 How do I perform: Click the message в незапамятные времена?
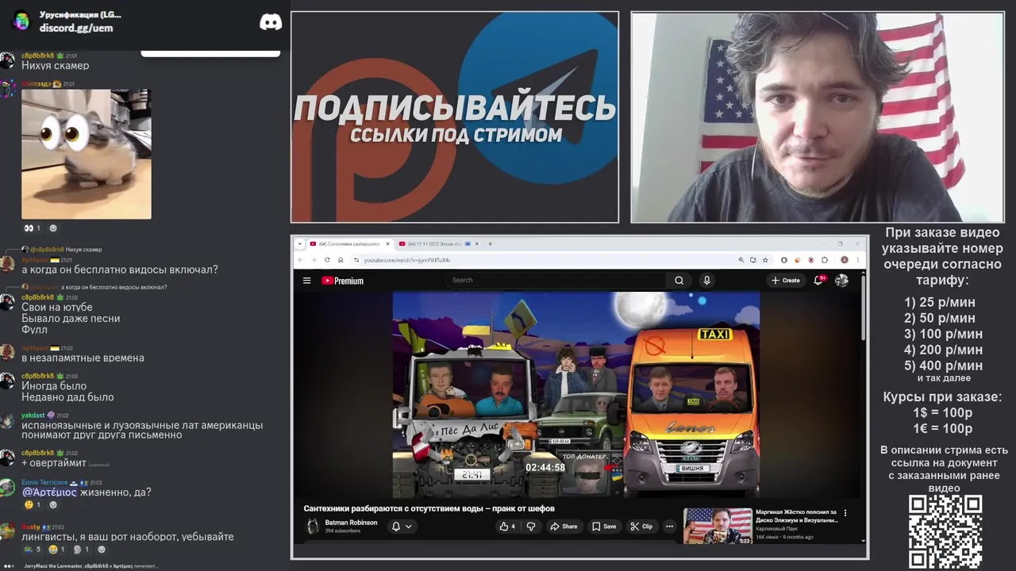pos(83,358)
